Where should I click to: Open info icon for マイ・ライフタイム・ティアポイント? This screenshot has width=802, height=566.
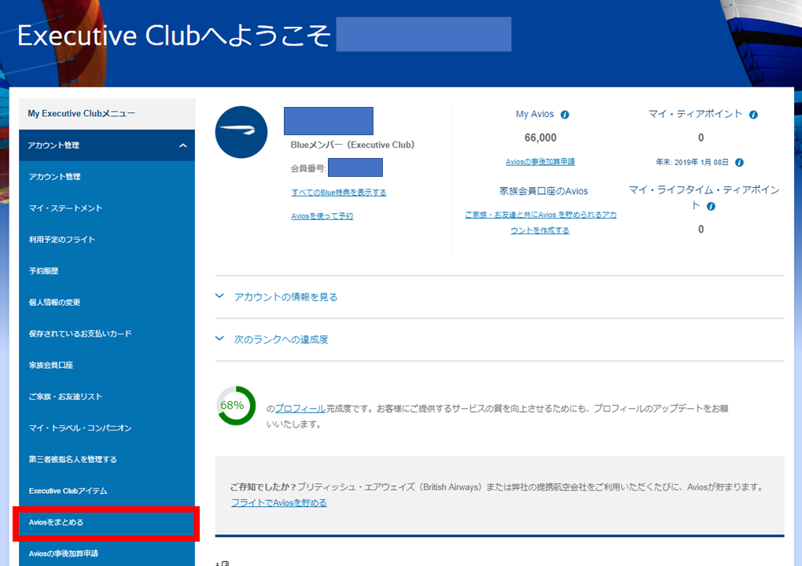click(x=711, y=207)
